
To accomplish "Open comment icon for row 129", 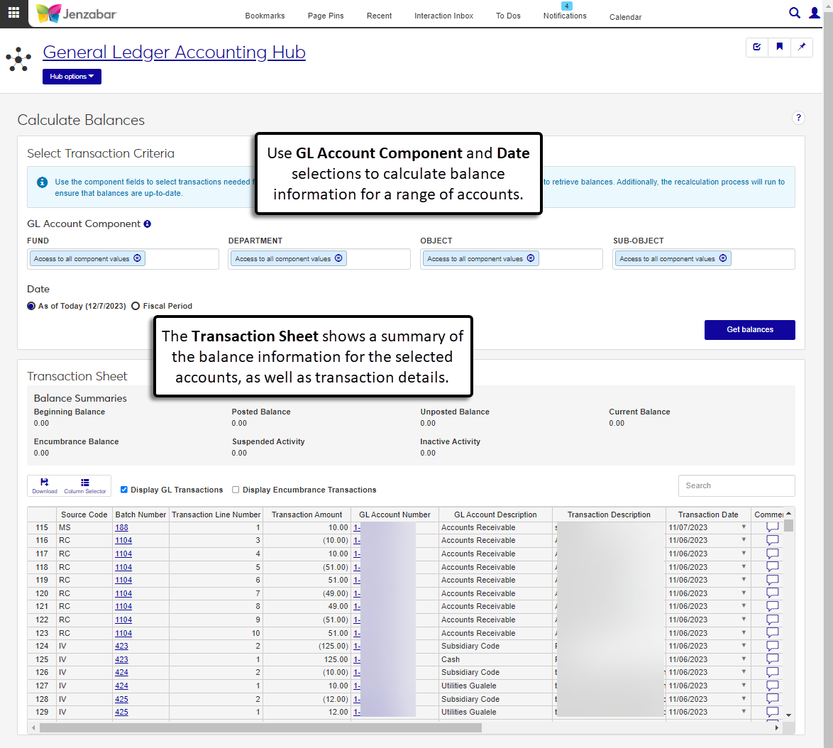I will (773, 711).
